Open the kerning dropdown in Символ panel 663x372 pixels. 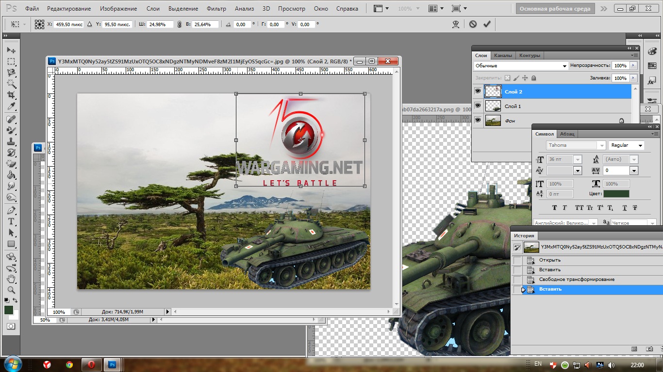(x=578, y=170)
